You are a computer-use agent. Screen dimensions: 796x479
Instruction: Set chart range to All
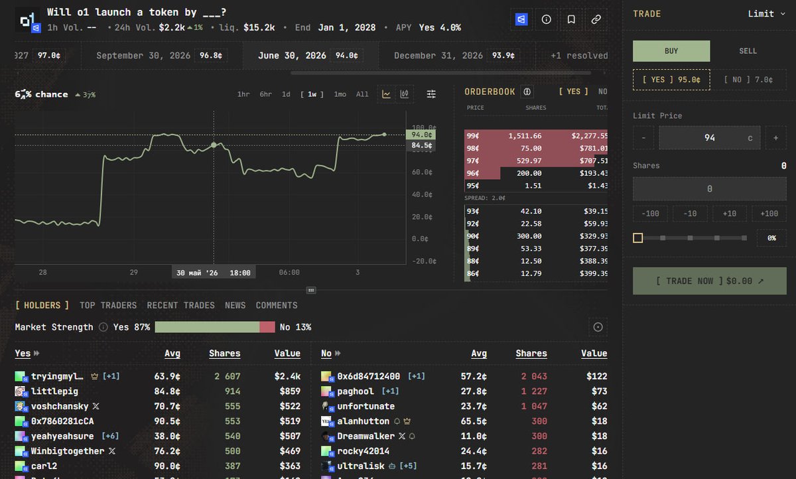tap(362, 94)
